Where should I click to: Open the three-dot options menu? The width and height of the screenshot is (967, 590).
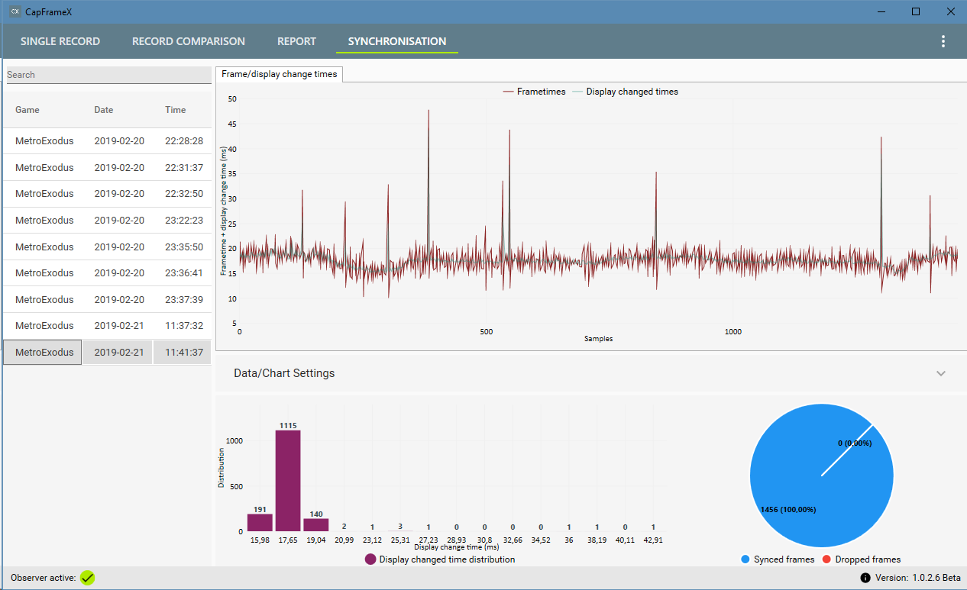943,41
